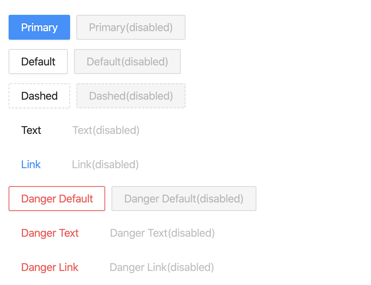The width and height of the screenshot is (371, 285).
Task: Click the red Danger Text button
Action: [x=50, y=233]
